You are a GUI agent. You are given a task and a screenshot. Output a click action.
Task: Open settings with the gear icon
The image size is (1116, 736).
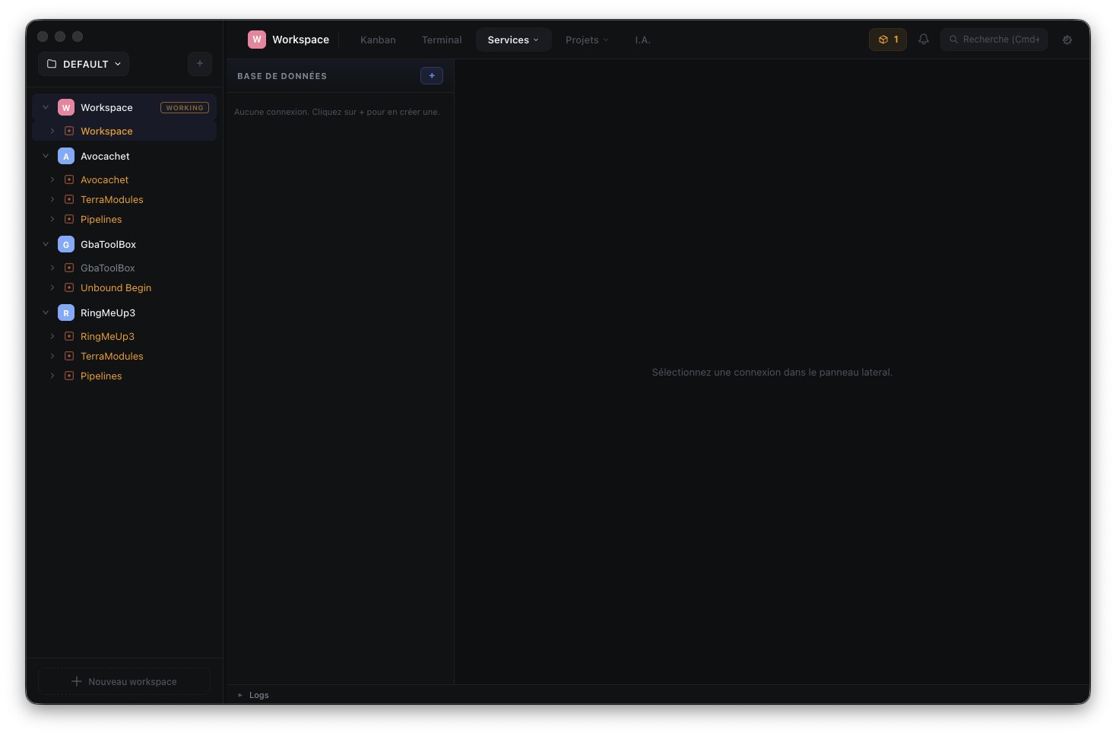pyautogui.click(x=1067, y=40)
